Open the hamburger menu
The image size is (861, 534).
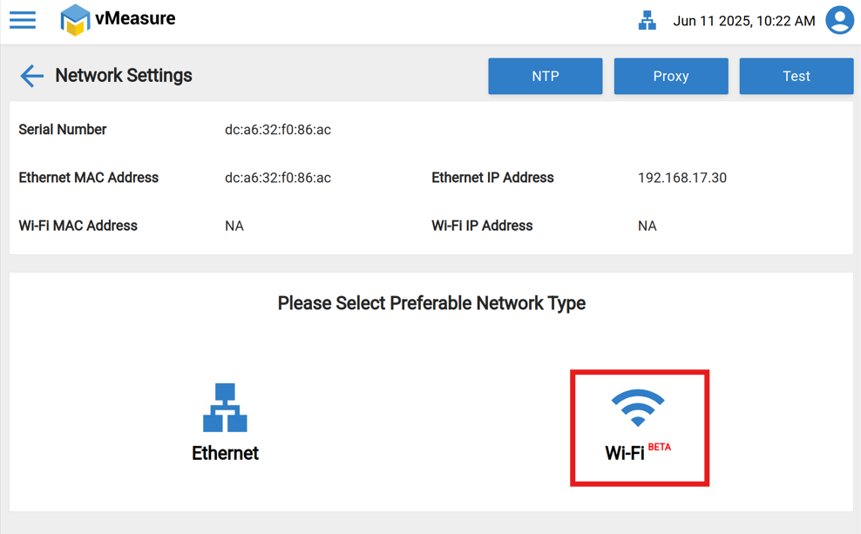[x=23, y=20]
